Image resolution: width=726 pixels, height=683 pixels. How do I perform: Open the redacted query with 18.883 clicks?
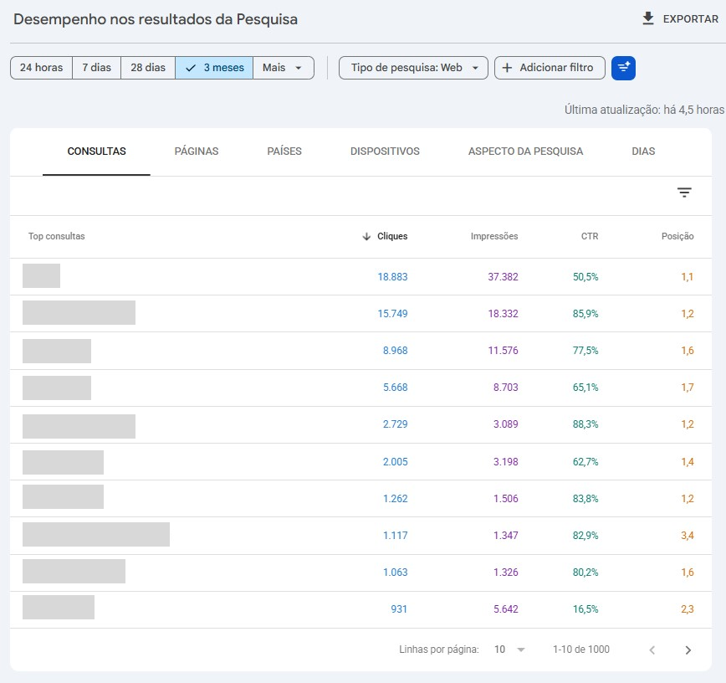pos(41,275)
